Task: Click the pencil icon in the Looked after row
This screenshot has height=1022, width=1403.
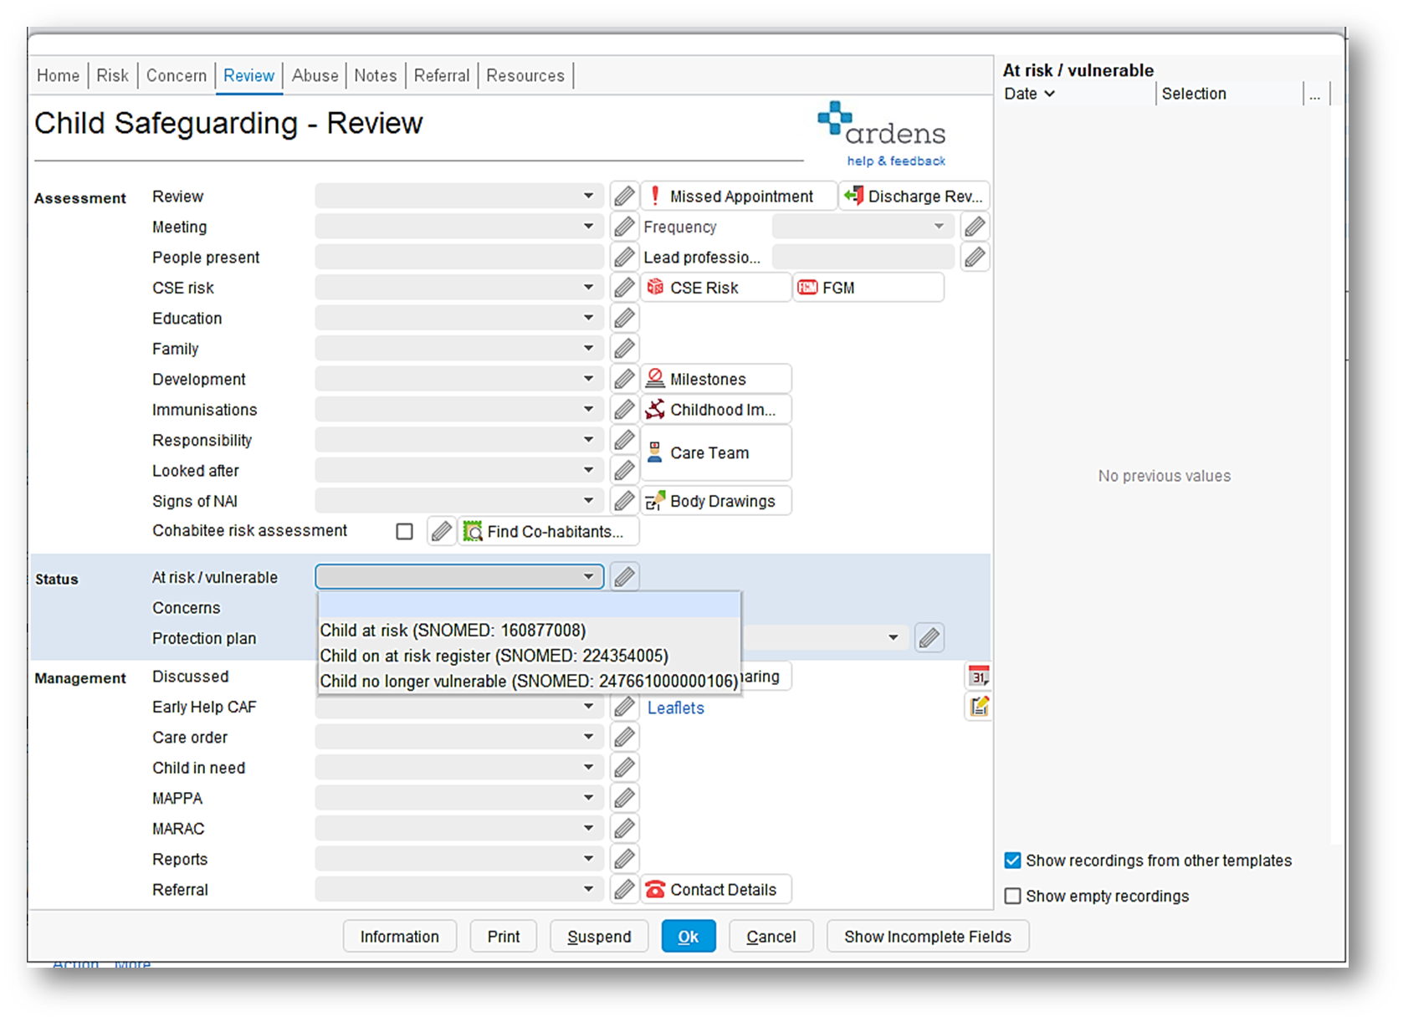Action: (x=624, y=470)
